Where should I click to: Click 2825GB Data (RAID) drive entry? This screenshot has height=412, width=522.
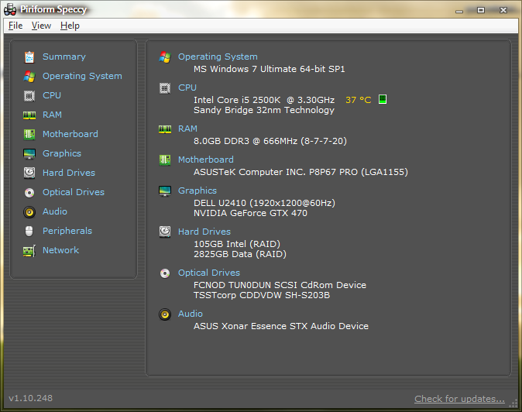tap(240, 254)
